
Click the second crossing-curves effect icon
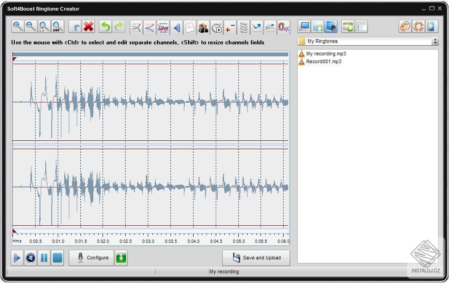click(x=150, y=28)
